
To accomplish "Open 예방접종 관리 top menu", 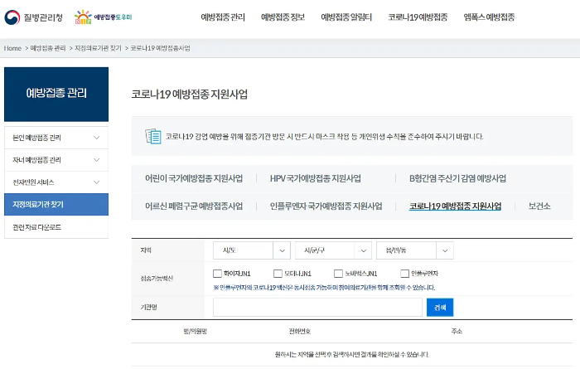I will click(x=223, y=17).
